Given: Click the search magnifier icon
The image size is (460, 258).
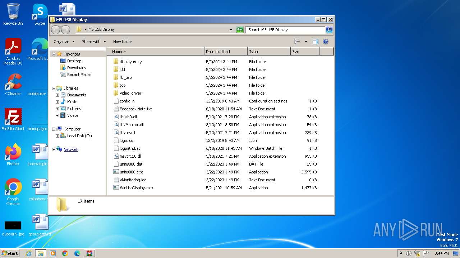Looking at the screenshot, I should click(329, 30).
